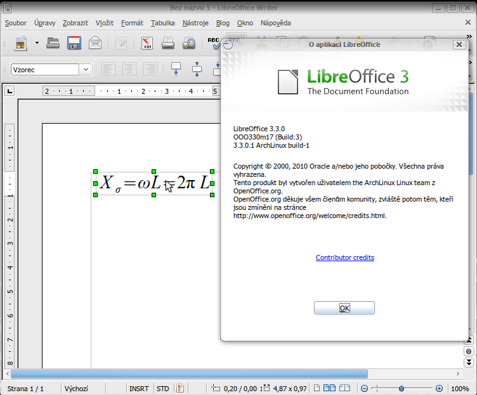Export directly as PDF icon
This screenshot has height=395, width=477.
pyautogui.click(x=147, y=43)
